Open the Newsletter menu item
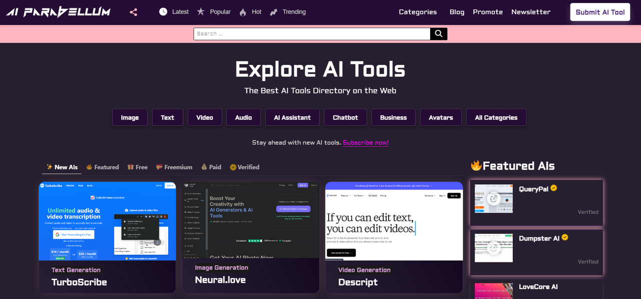Screen dimensions: 641x299 pyautogui.click(x=531, y=12)
